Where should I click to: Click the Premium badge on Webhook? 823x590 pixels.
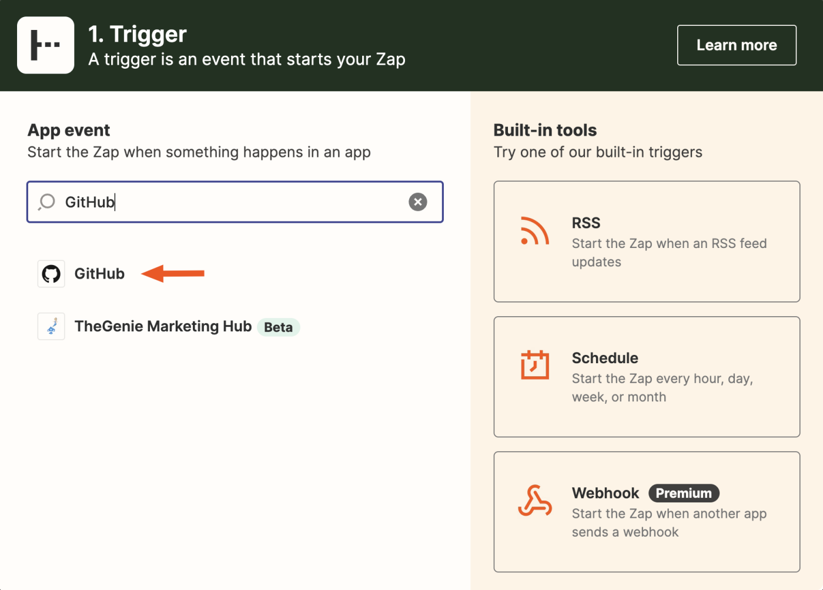(x=684, y=493)
